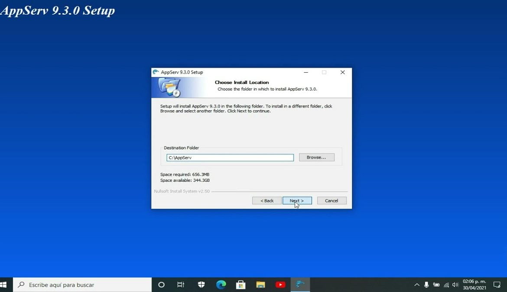This screenshot has width=507, height=292.
Task: Open File Explorer from taskbar
Action: (260, 285)
